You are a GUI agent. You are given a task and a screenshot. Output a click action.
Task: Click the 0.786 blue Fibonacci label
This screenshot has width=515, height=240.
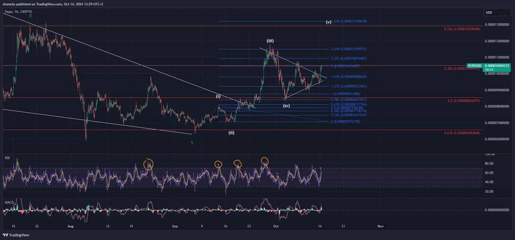pyautogui.click(x=349, y=100)
